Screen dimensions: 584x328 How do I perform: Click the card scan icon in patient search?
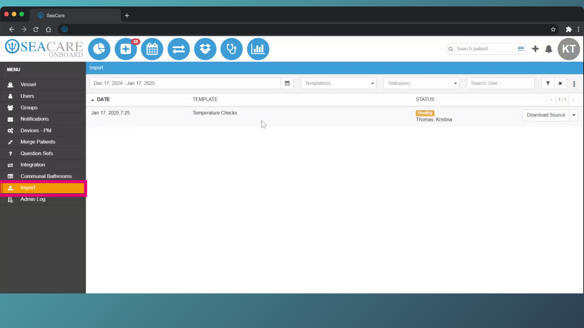click(521, 49)
